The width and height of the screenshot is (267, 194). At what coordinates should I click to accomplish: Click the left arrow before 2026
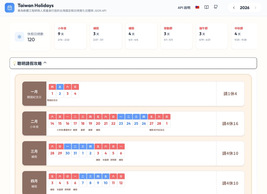coord(234,8)
